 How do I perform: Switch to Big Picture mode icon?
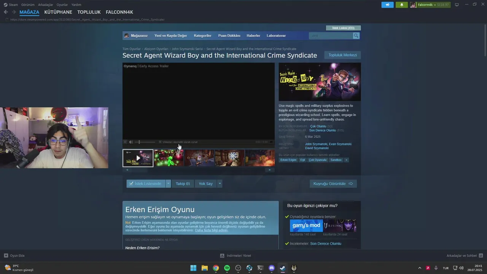point(457,5)
